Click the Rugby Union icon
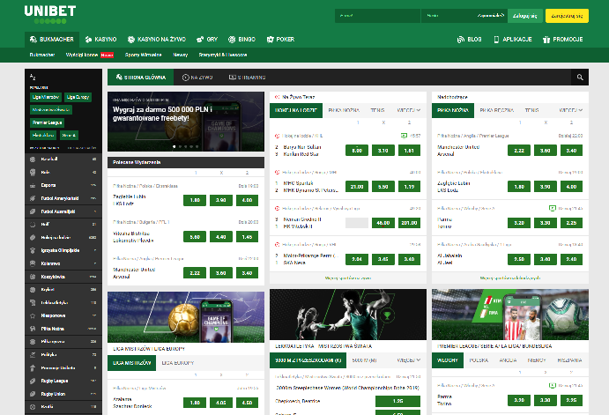The height and width of the screenshot is (415, 609). click(x=33, y=394)
